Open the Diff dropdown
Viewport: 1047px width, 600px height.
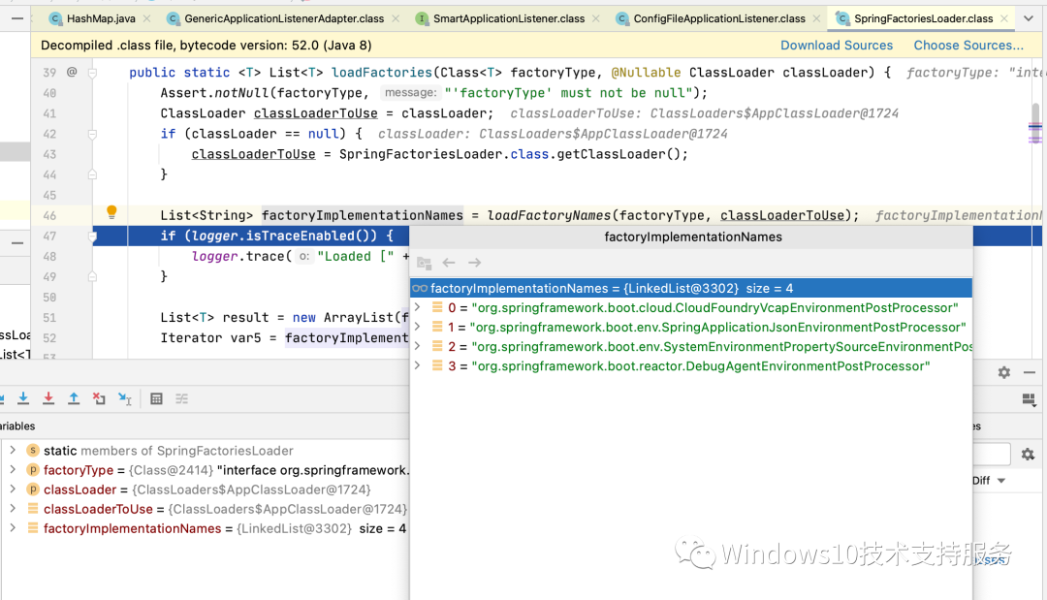pos(989,481)
